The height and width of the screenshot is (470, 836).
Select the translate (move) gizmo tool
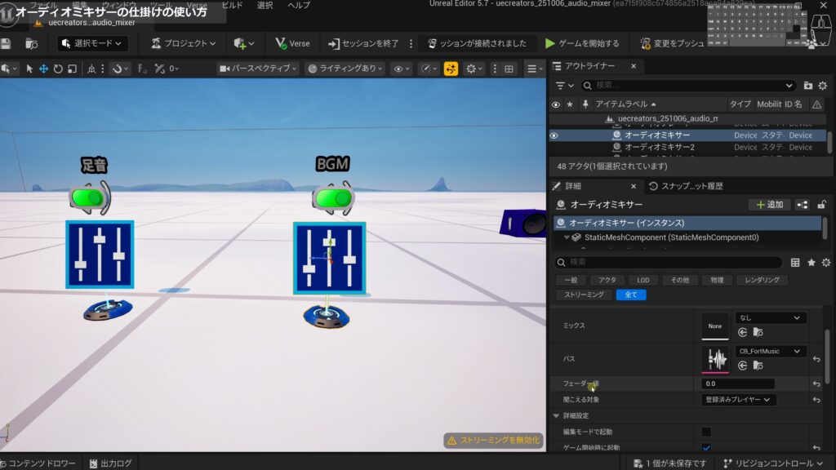pos(44,69)
